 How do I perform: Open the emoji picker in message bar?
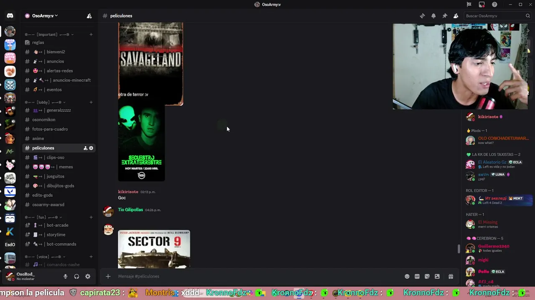pos(407,276)
